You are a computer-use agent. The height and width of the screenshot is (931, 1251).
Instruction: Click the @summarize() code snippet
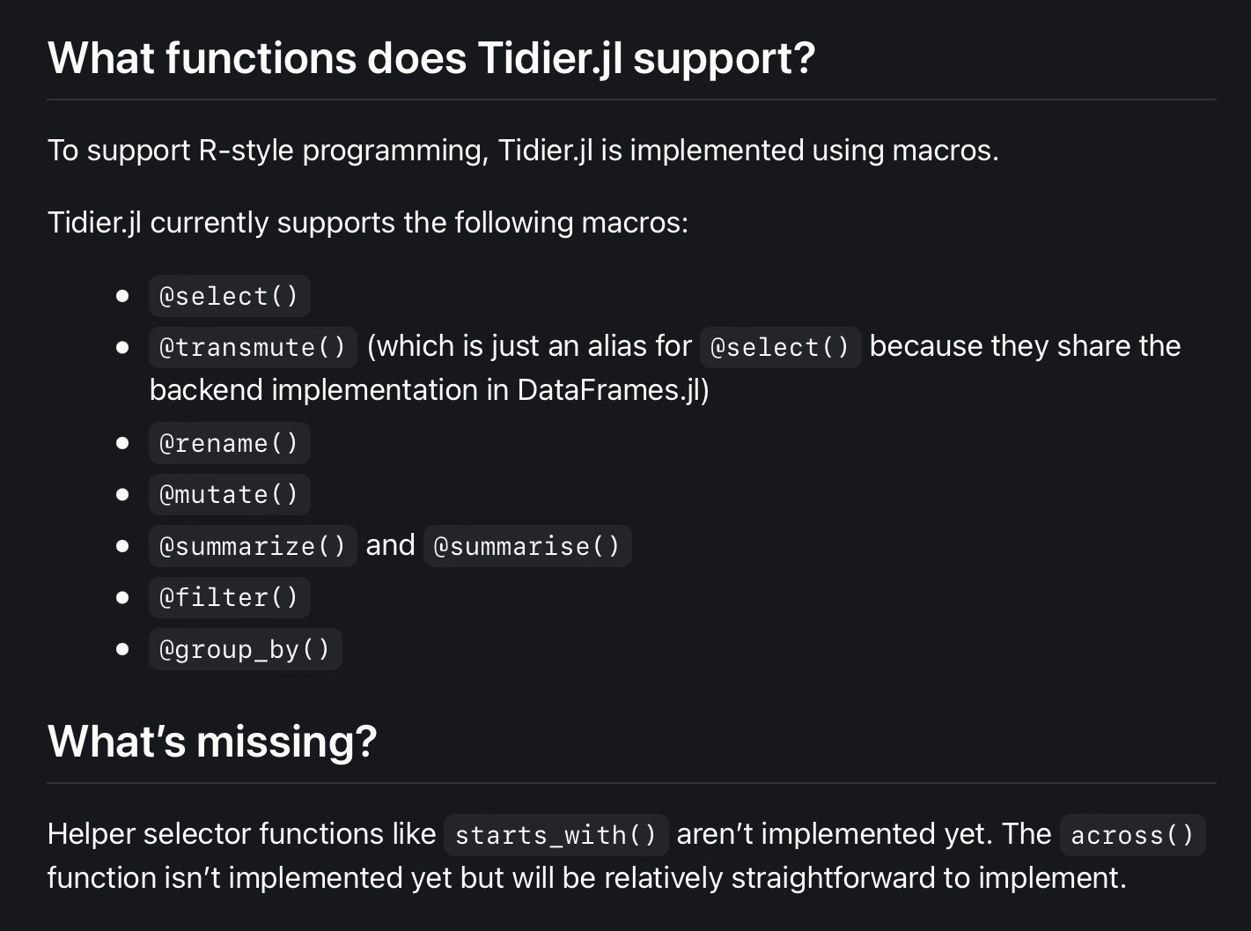[253, 546]
